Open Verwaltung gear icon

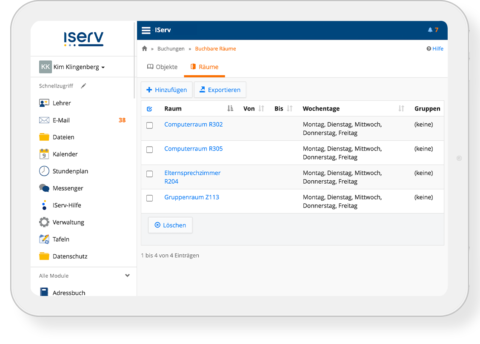point(44,222)
